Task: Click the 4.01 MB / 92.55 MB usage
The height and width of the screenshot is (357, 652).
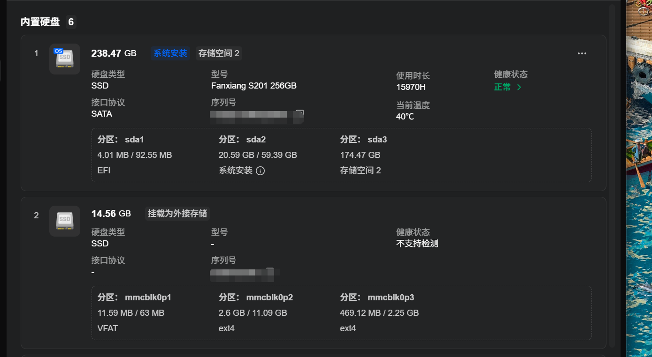Action: click(x=135, y=155)
